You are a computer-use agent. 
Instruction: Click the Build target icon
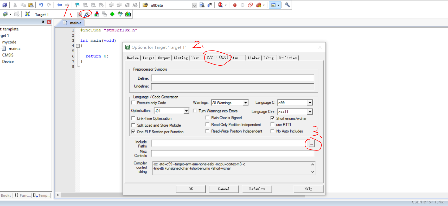pyautogui.click(x=5, y=14)
